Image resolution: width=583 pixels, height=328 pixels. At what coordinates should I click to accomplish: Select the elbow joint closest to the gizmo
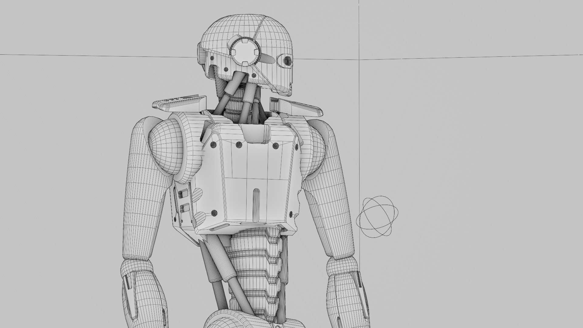click(343, 267)
